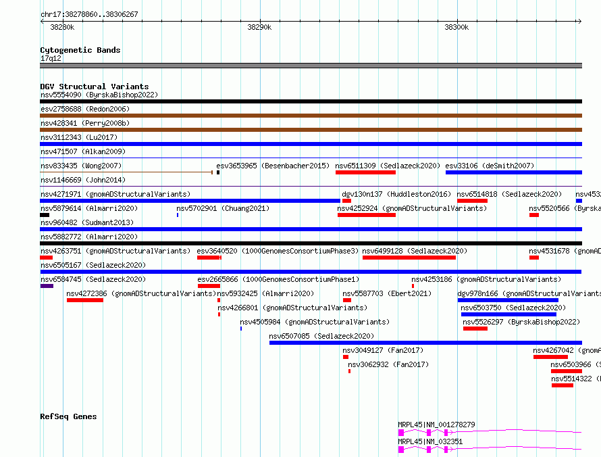Click nsv3112343 (Lu2017) variant label

[x=79, y=137]
